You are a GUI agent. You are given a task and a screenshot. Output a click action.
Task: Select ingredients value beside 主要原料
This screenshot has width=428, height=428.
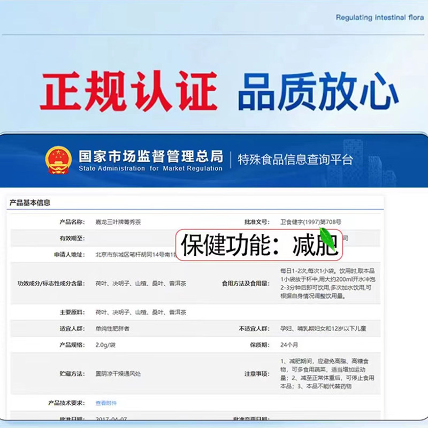(141, 312)
